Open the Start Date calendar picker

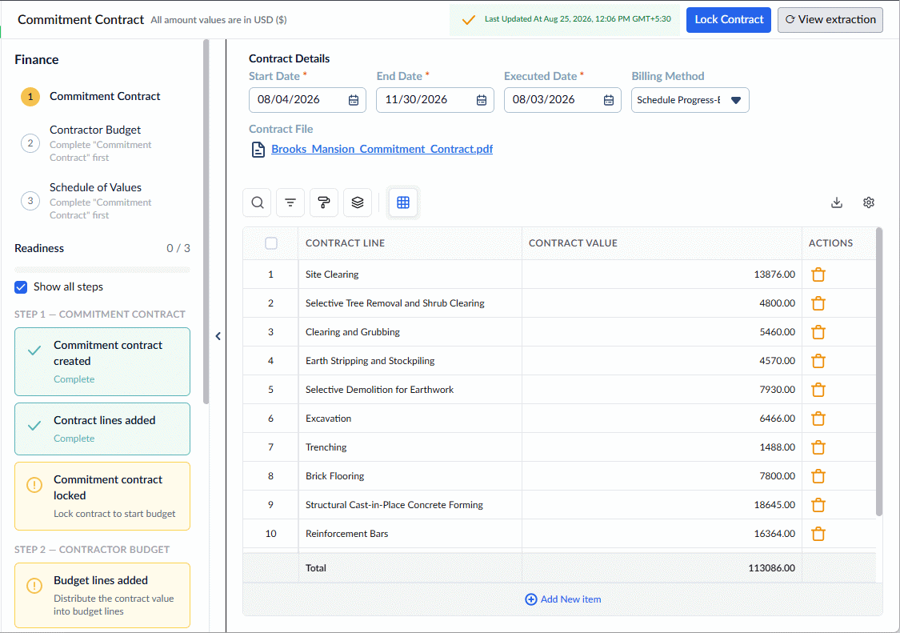point(354,100)
